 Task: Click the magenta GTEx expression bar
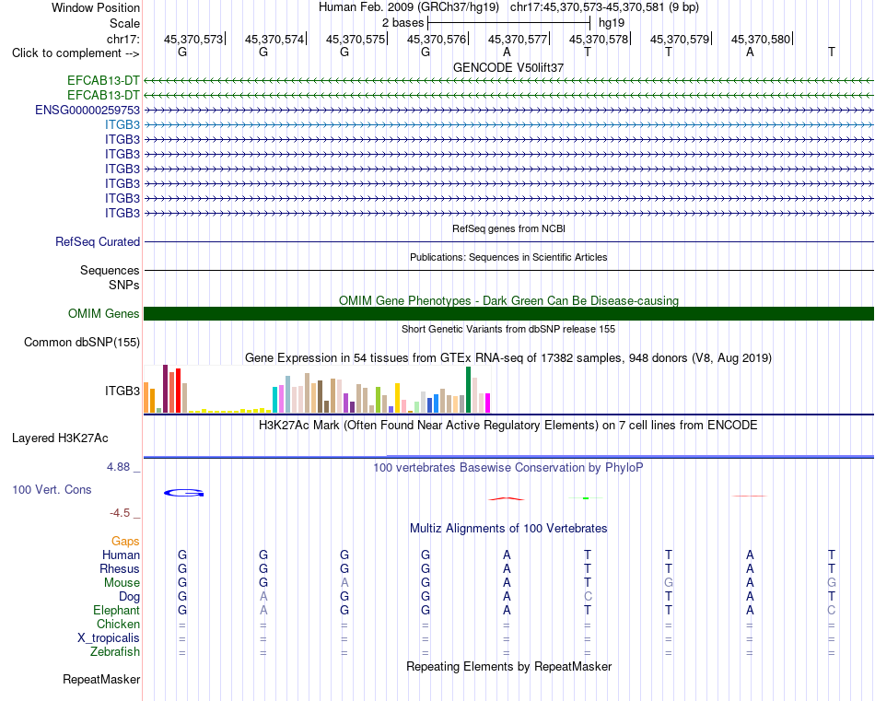pos(488,403)
